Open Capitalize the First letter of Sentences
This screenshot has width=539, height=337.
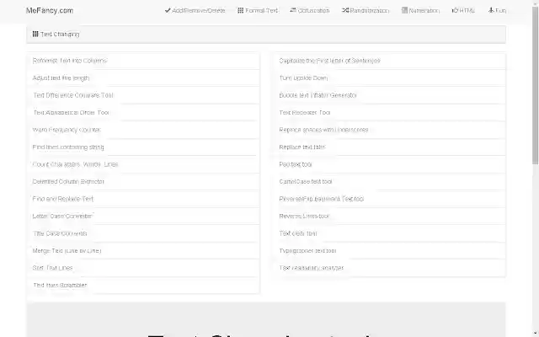click(329, 61)
